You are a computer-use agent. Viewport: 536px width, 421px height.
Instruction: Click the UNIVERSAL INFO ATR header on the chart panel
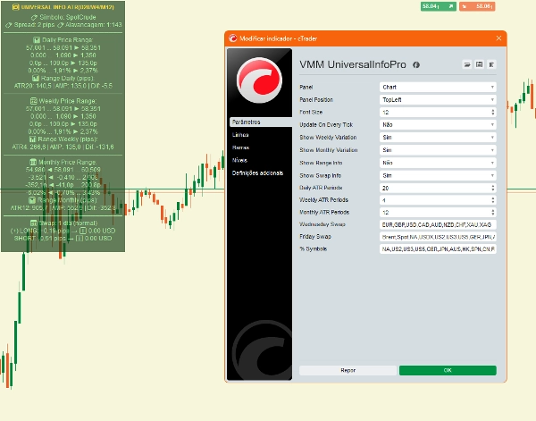pos(63,7)
